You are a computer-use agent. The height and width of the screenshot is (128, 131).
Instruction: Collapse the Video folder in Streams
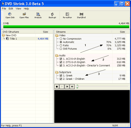[x=57, y=35]
